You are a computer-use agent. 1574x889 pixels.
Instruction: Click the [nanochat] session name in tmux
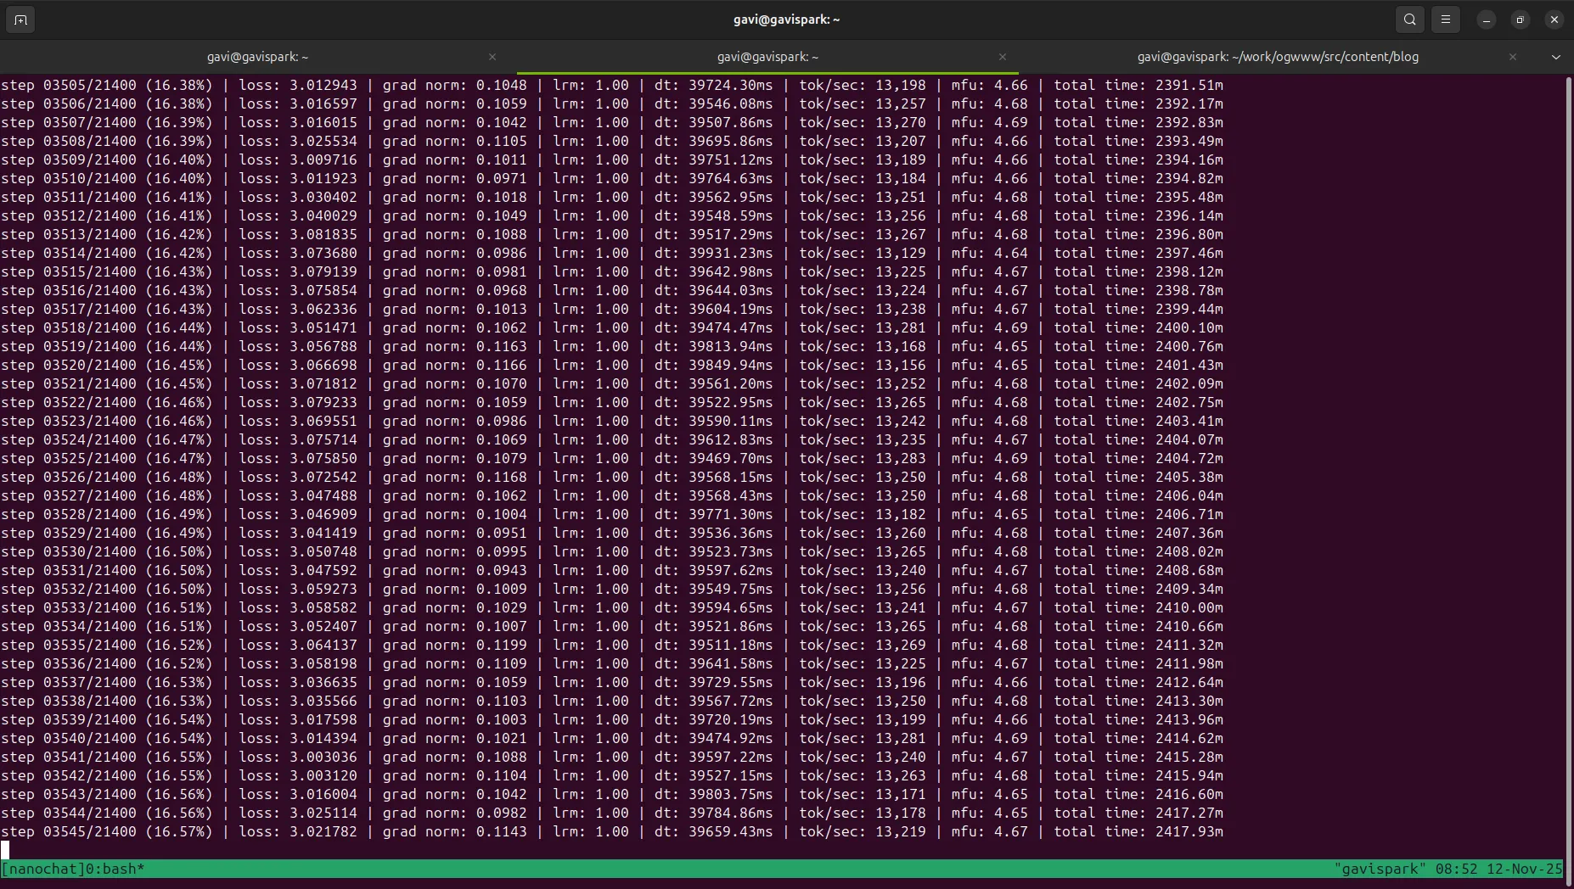click(39, 869)
